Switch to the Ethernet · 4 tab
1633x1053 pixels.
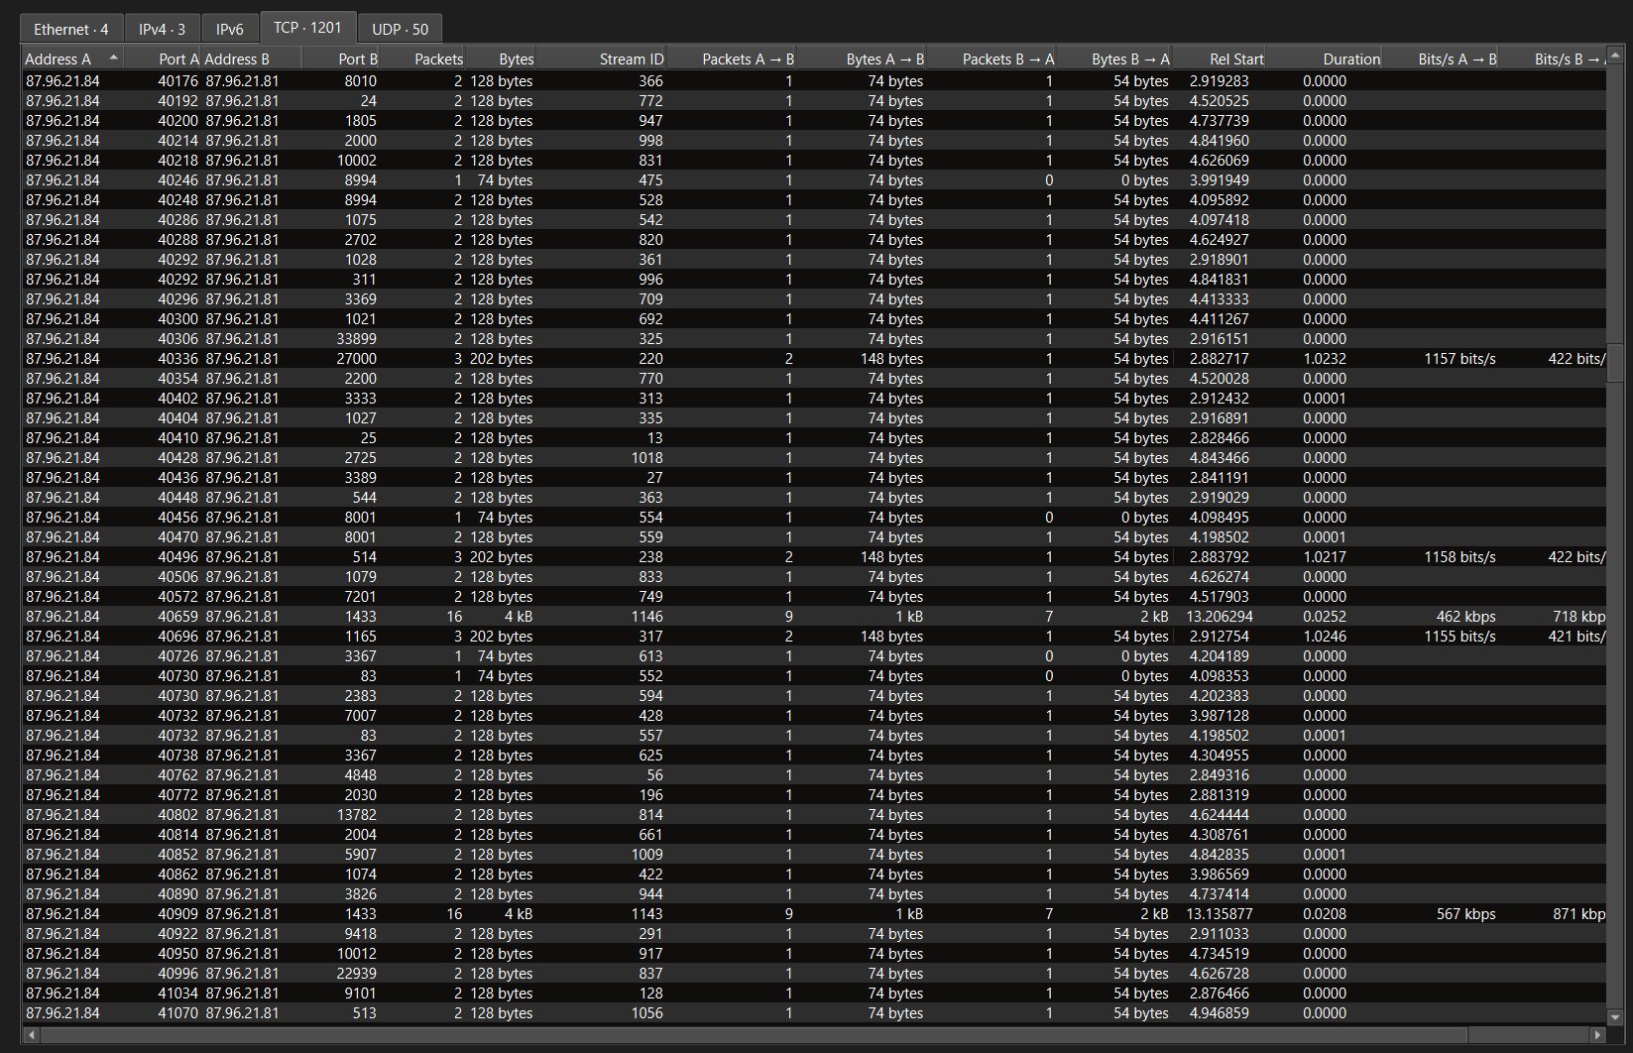click(71, 29)
